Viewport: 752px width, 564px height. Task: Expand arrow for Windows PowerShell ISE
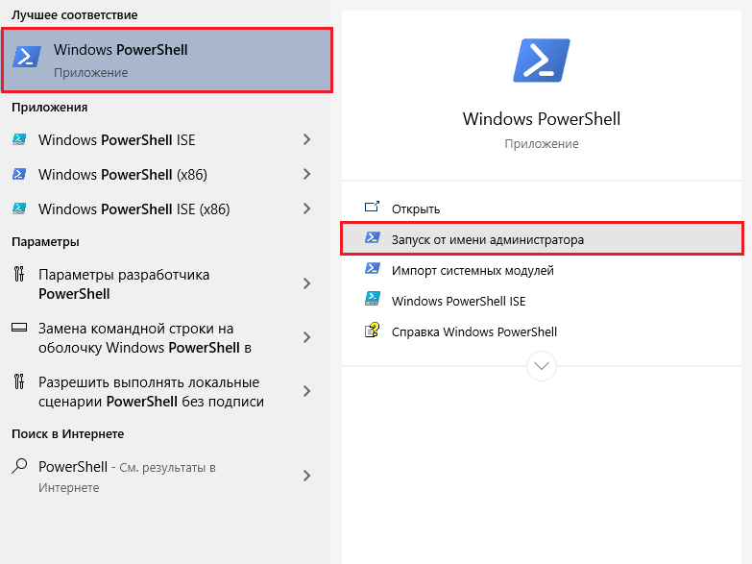307,139
